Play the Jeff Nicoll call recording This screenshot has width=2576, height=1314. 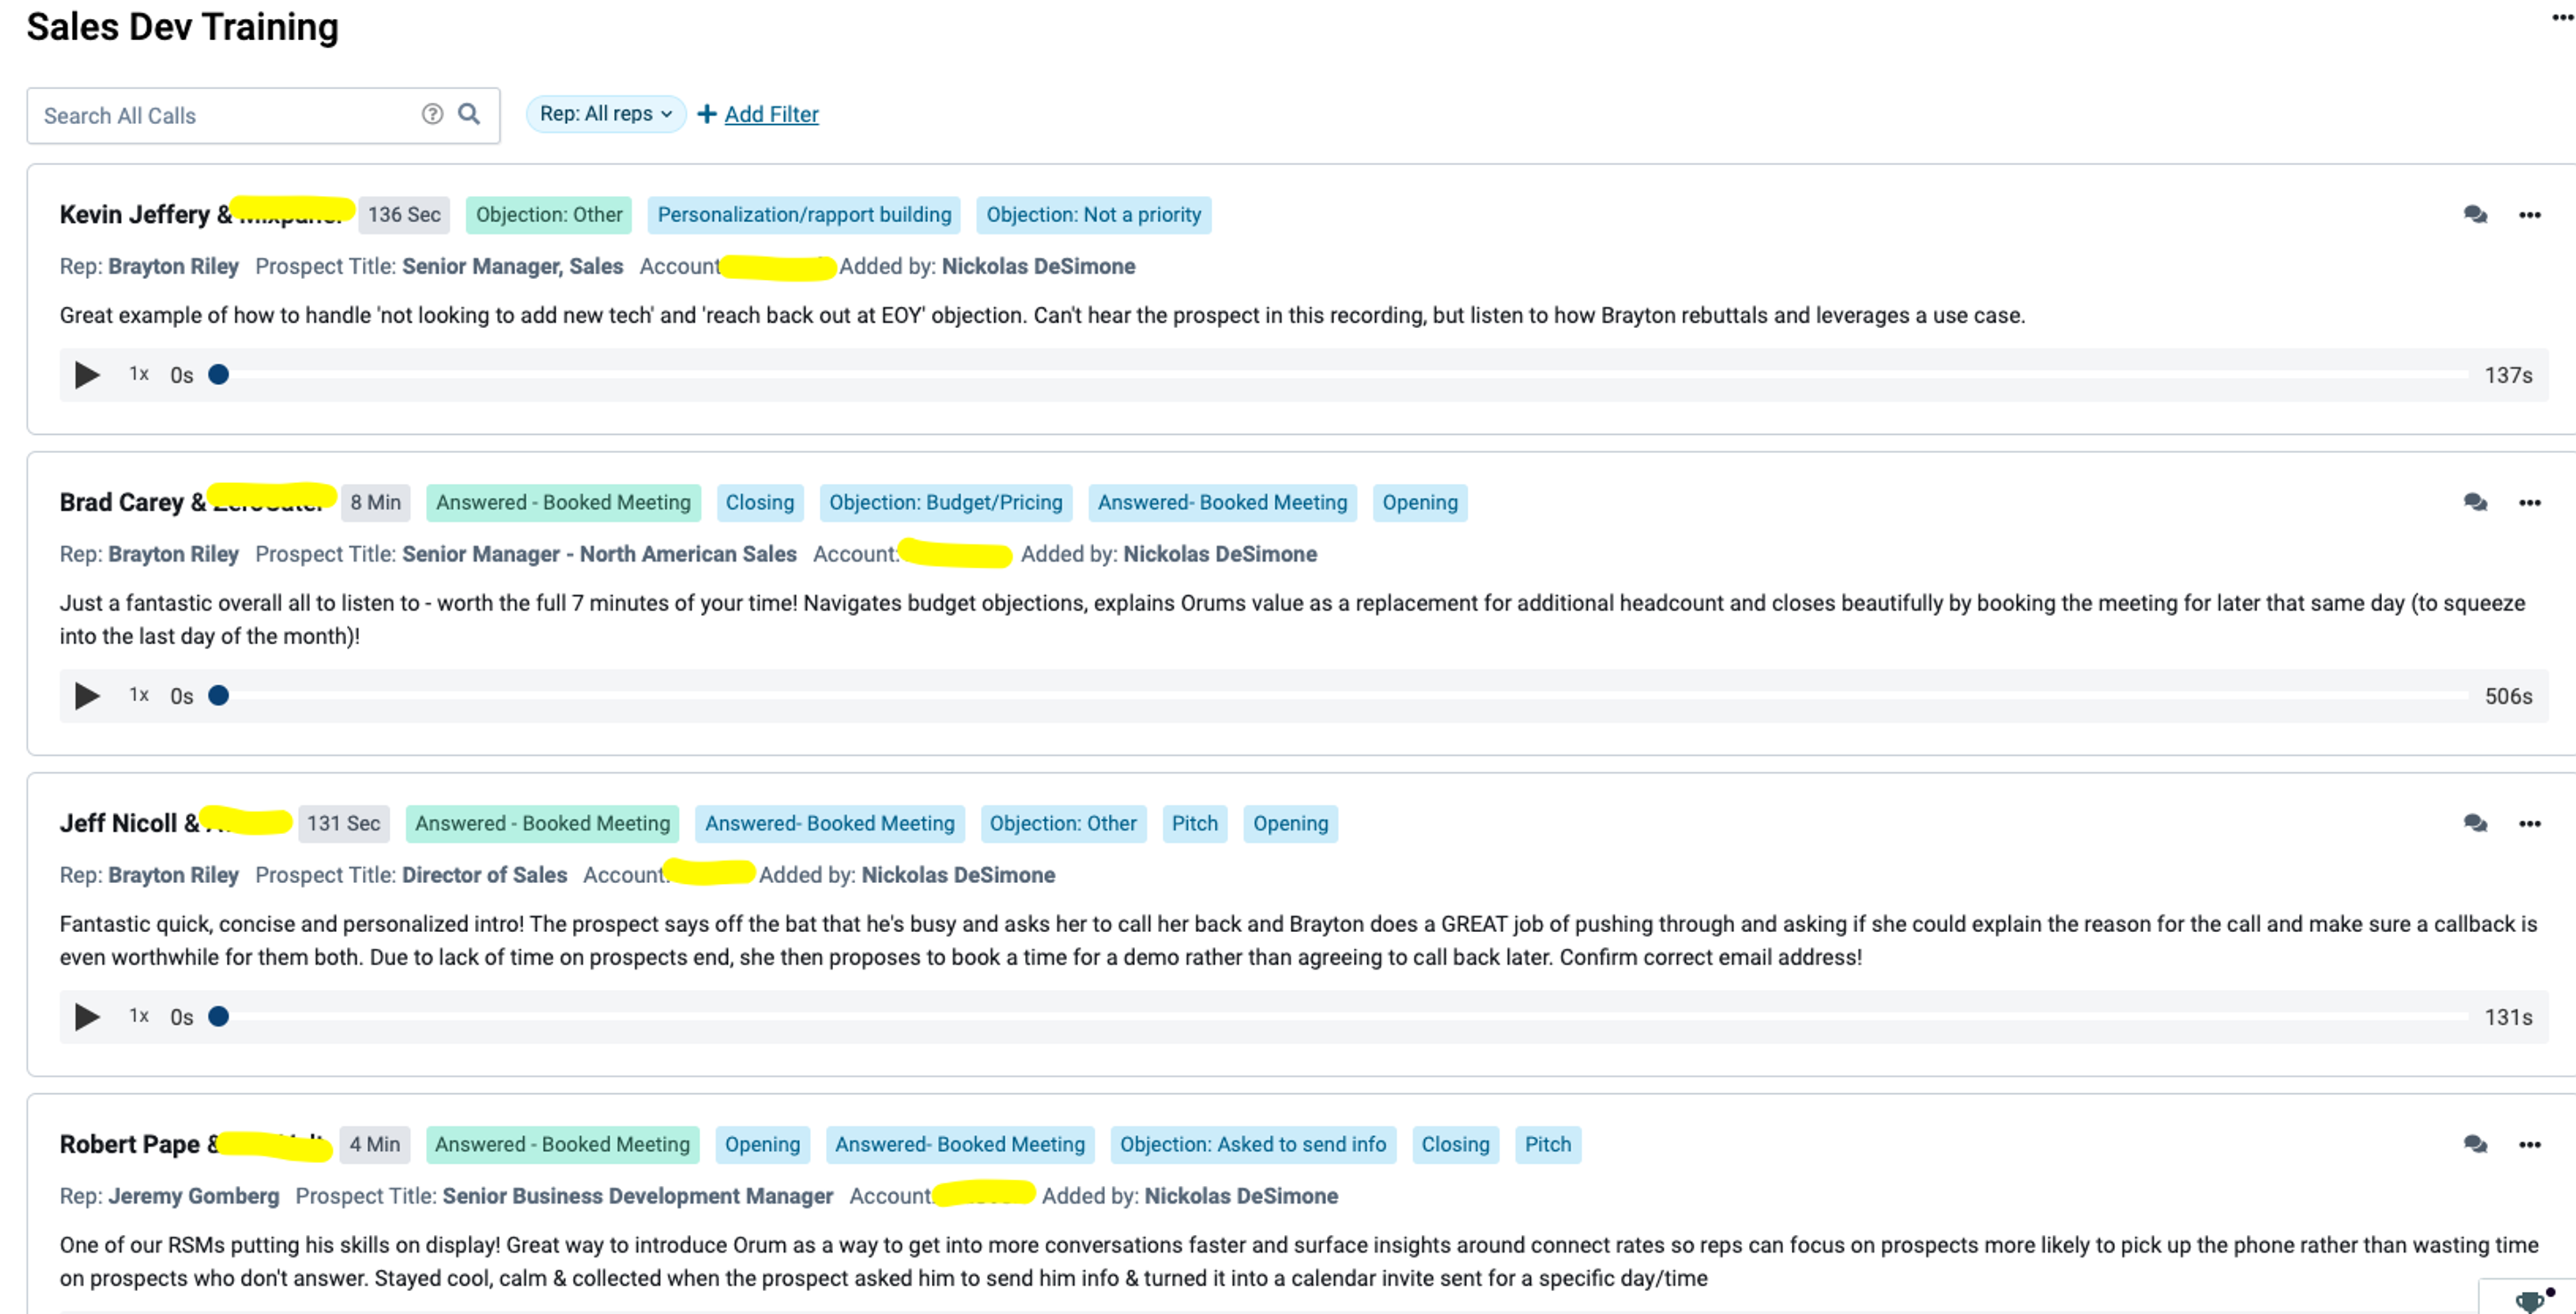click(87, 1017)
